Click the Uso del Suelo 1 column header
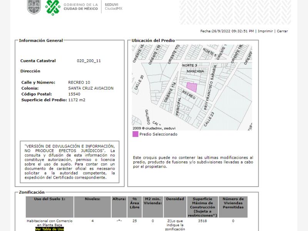 50,207
